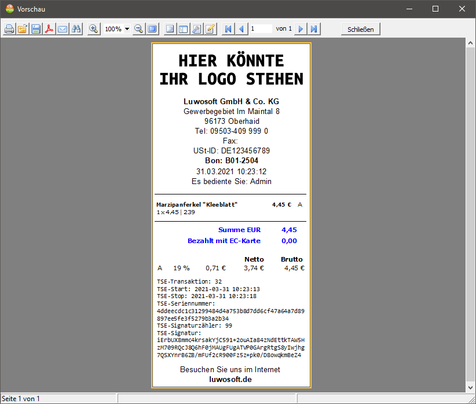476x404 pixels.
Task: Jump to the last page
Action: (x=314, y=29)
